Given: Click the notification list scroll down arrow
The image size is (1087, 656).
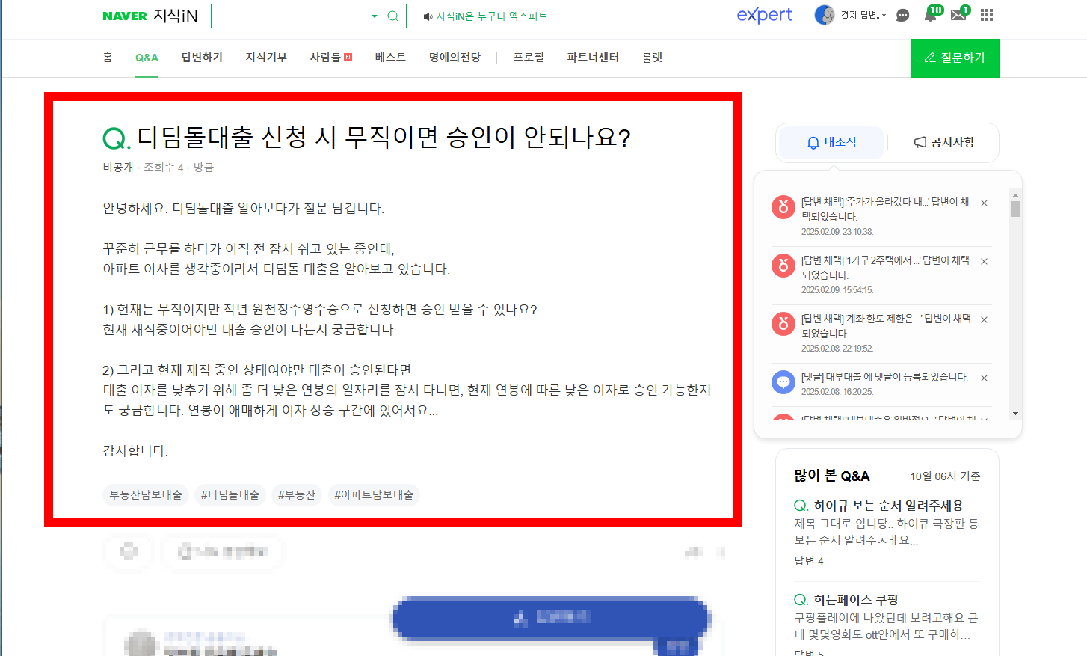Looking at the screenshot, I should (1015, 414).
